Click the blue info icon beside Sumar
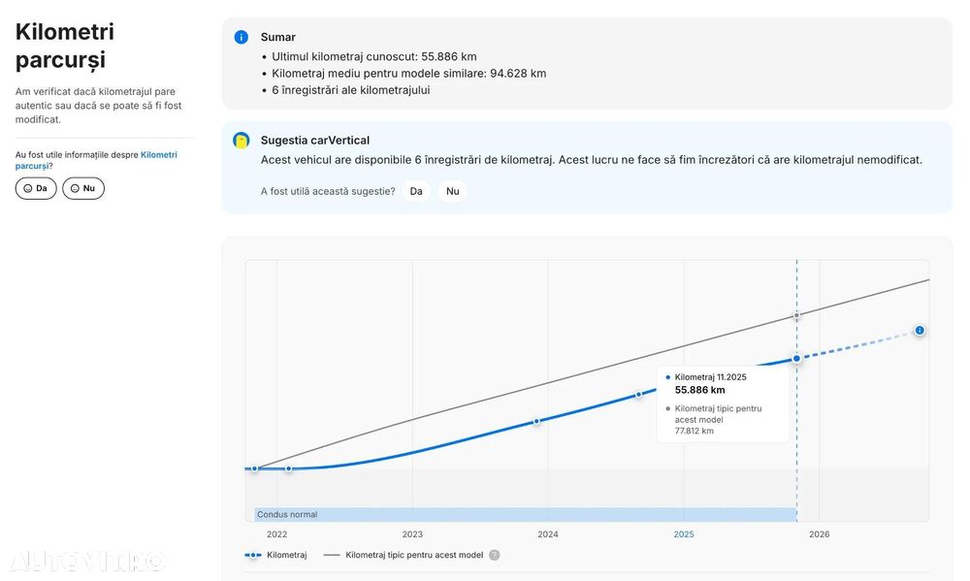Viewport: 970px width, 581px height. (x=242, y=37)
